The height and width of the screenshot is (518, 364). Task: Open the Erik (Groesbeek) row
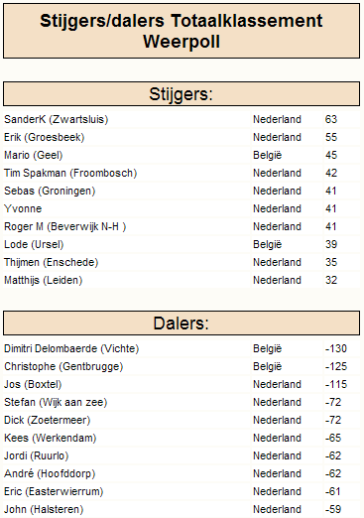182,137
